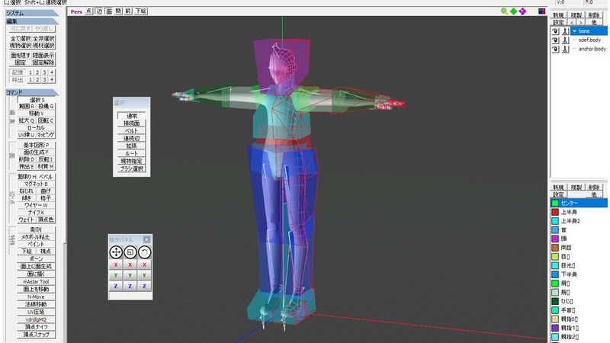Activate the マグネット B magnet command
610x343 pixels.
(x=36, y=184)
